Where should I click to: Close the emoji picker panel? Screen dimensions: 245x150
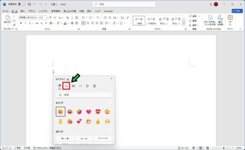pos(111,78)
